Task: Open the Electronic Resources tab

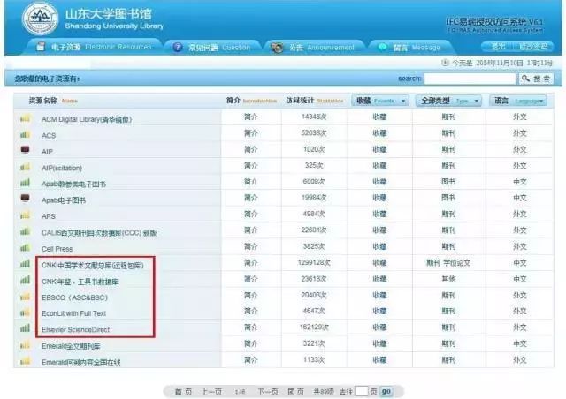Action: 94,47
